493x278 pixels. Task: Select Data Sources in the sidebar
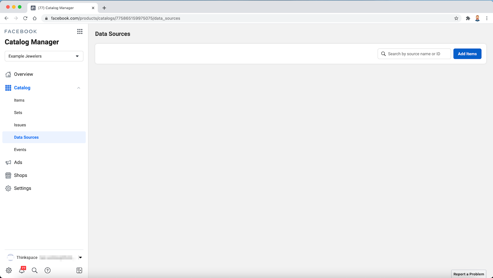click(44, 137)
